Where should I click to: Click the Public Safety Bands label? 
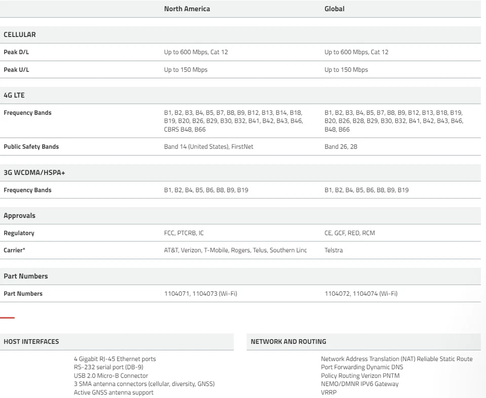pos(31,146)
